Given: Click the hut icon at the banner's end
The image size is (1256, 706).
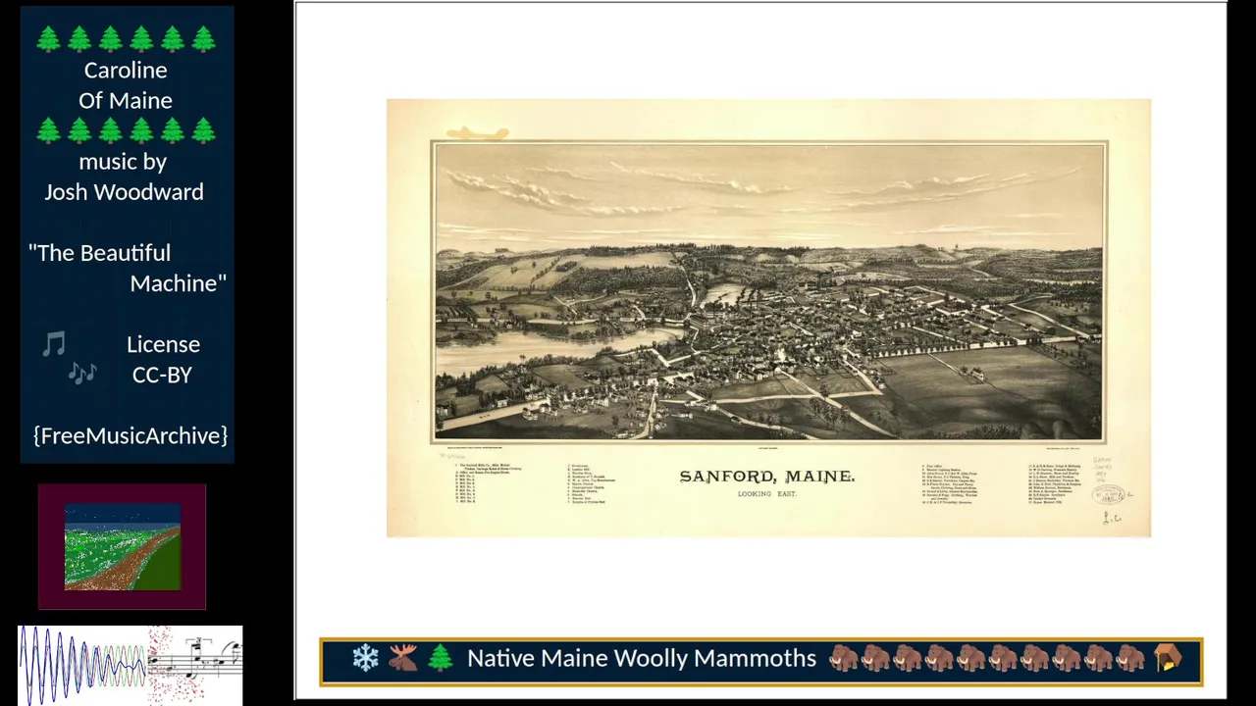Looking at the screenshot, I should [1169, 658].
